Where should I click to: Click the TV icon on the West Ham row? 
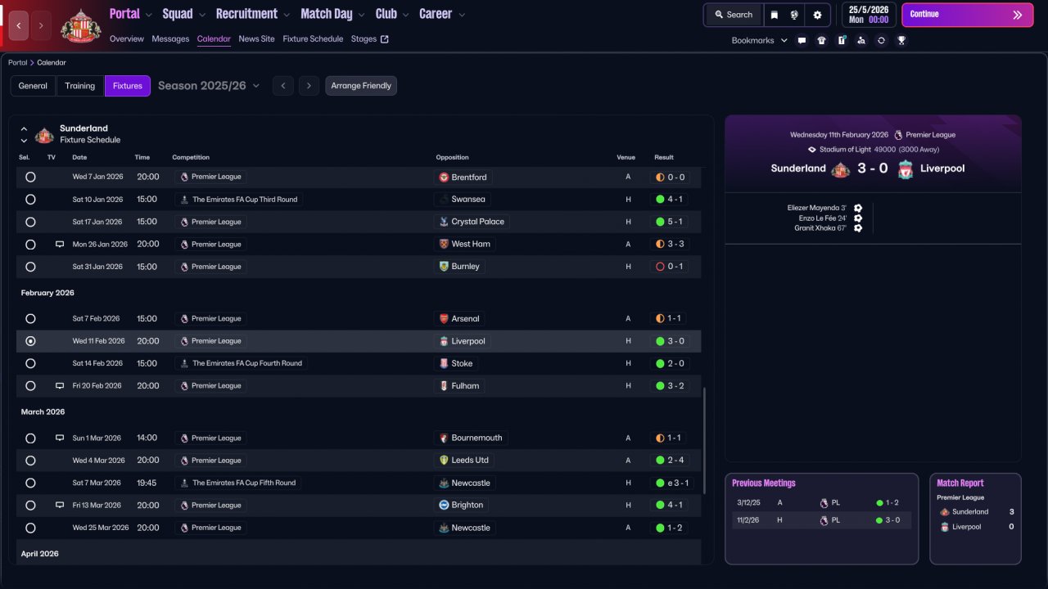(60, 244)
